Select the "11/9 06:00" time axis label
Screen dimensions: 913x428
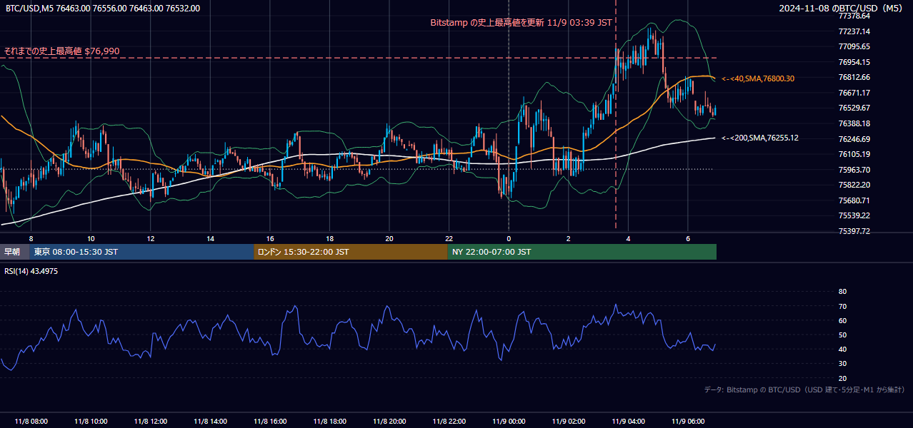[688, 422]
